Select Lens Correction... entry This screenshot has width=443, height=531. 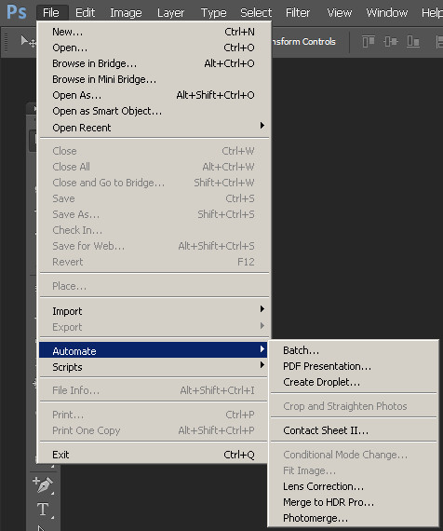click(354, 486)
